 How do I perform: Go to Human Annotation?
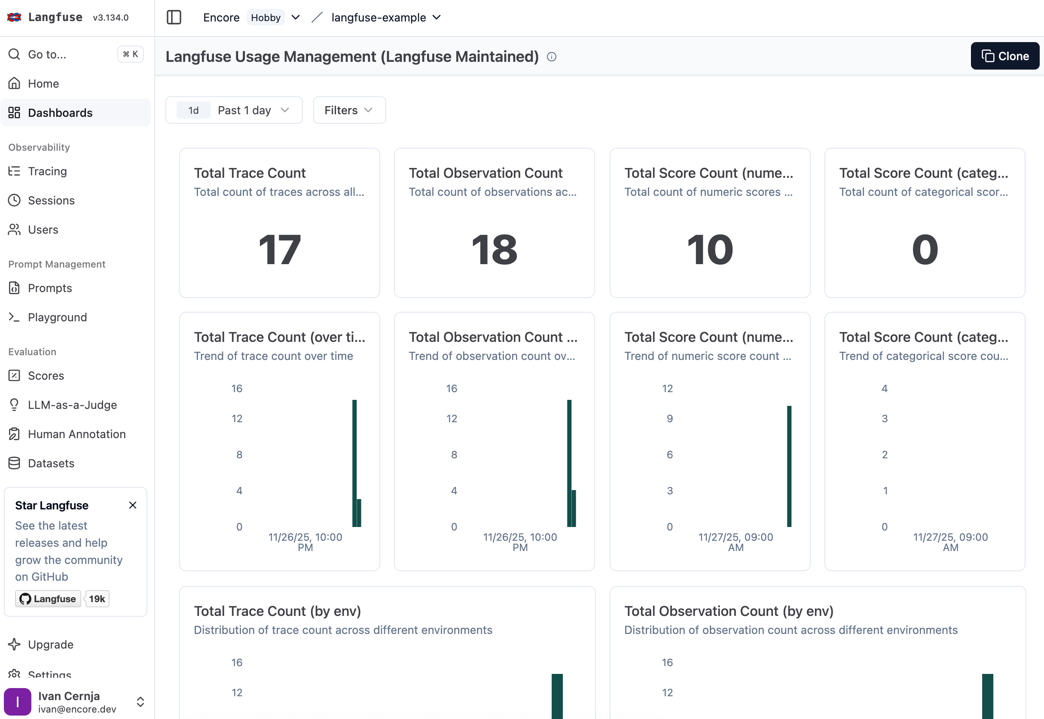pos(77,434)
